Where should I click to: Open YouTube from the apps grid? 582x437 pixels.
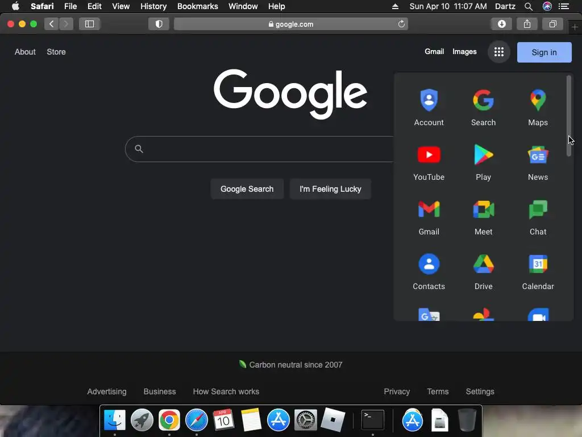coord(429,162)
